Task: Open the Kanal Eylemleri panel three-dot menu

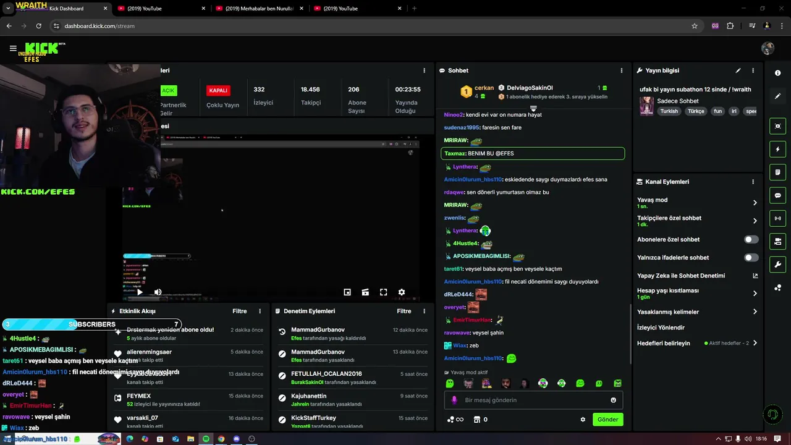Action: (x=753, y=182)
